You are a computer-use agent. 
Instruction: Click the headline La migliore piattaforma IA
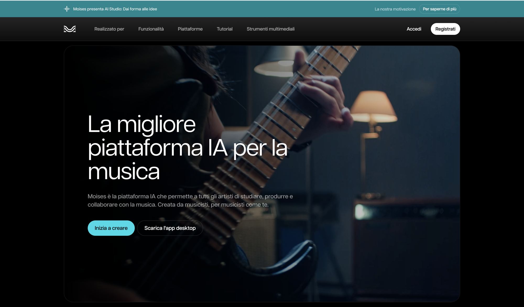tap(188, 147)
